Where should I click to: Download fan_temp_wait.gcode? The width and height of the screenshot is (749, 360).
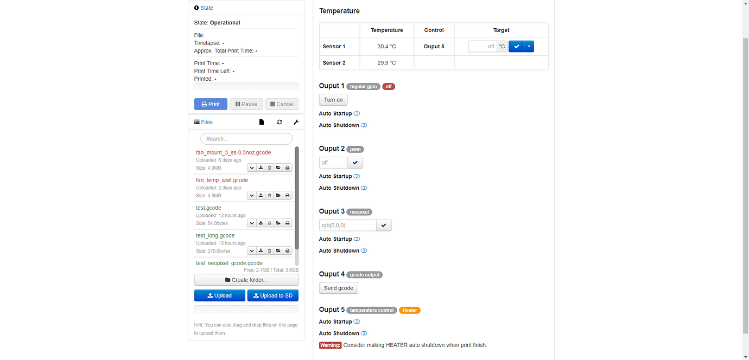tap(261, 195)
